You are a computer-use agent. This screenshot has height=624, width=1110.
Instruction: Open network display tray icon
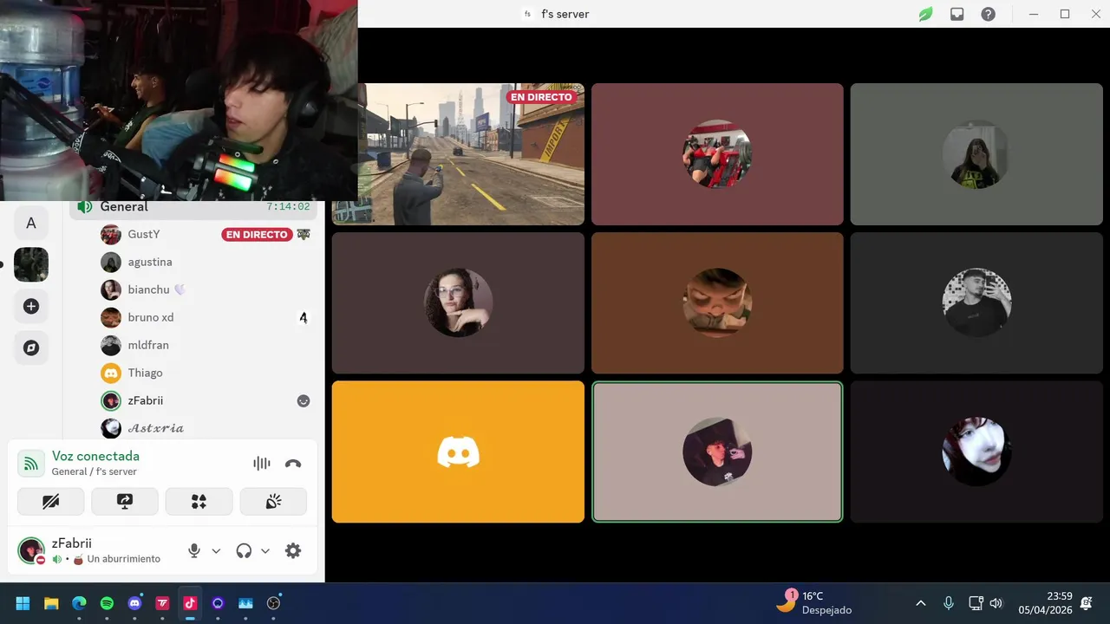[x=975, y=603]
